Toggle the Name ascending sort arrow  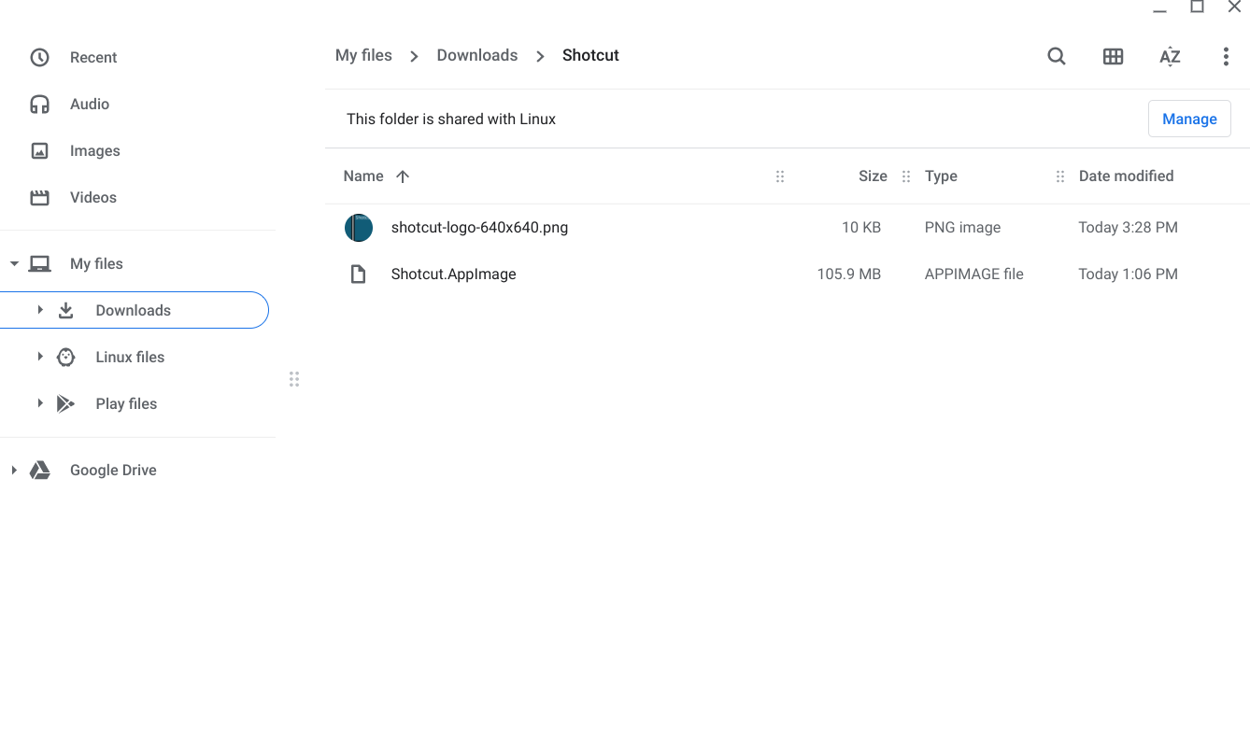click(x=403, y=176)
